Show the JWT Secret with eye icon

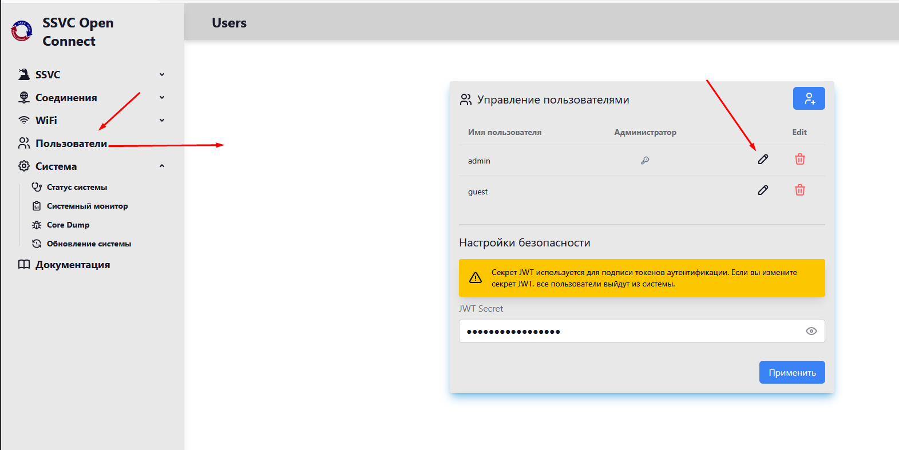click(811, 331)
